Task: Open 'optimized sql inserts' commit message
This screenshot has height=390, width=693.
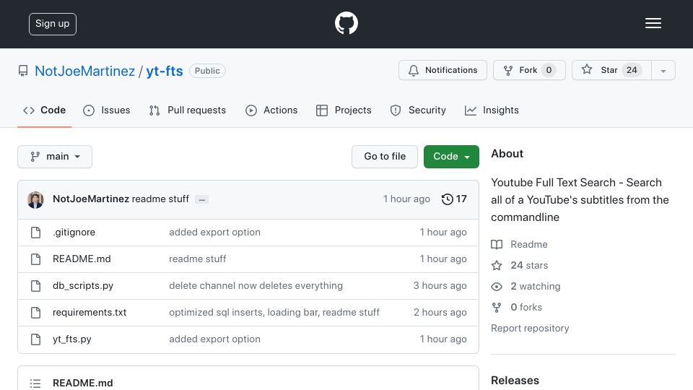Action: coord(274,313)
